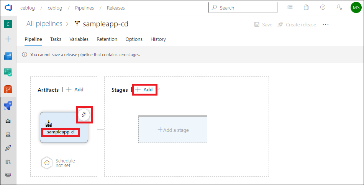
Task: Select the _sampleapp-ci artifact card
Action: (x=64, y=127)
